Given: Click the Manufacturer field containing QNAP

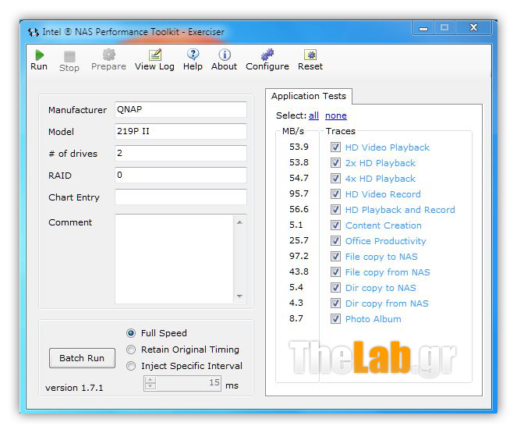Looking at the screenshot, I should (181, 109).
